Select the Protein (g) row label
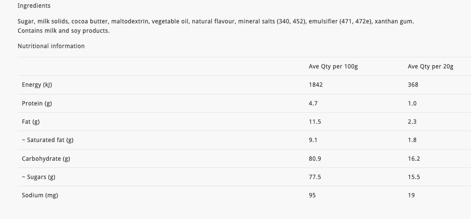This screenshot has height=219, width=471. 37,103
